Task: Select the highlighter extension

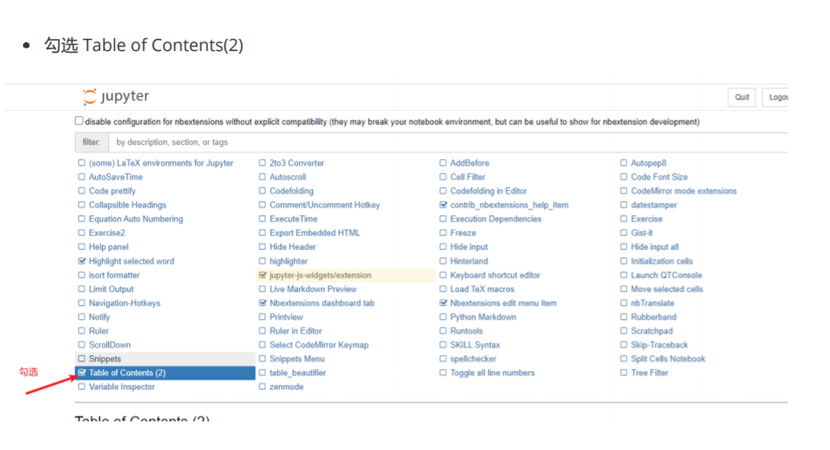Action: (x=288, y=261)
